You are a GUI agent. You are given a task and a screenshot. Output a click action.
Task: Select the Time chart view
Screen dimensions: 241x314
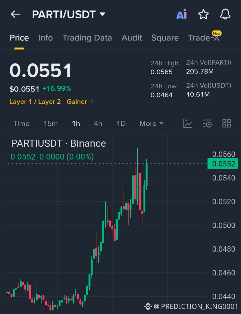[x=21, y=124]
